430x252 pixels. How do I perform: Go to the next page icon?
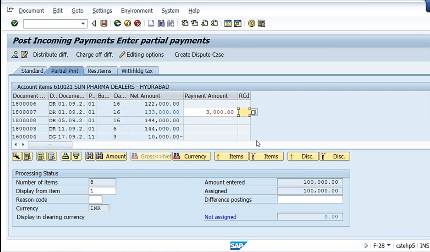[x=205, y=23]
